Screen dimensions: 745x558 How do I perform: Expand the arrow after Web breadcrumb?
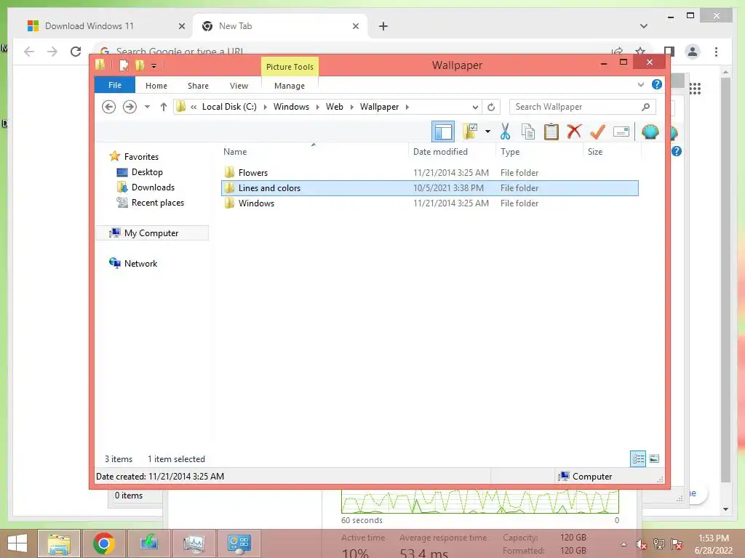[351, 107]
